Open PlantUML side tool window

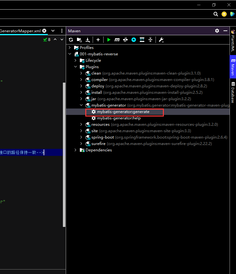[x=233, y=41]
